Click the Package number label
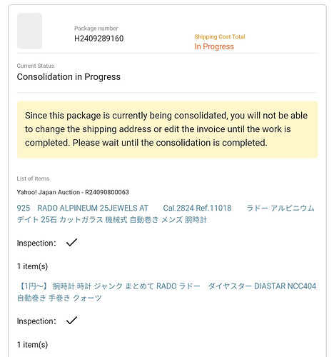 coord(96,29)
